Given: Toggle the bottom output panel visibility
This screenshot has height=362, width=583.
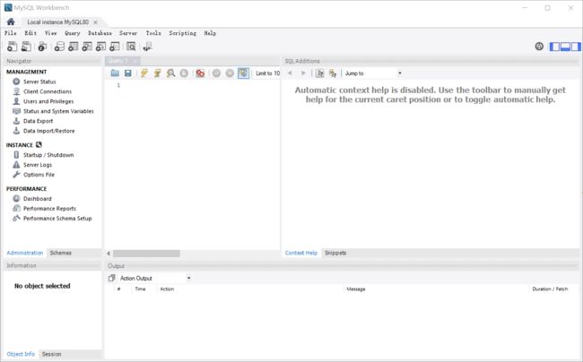Looking at the screenshot, I should click(x=566, y=47).
